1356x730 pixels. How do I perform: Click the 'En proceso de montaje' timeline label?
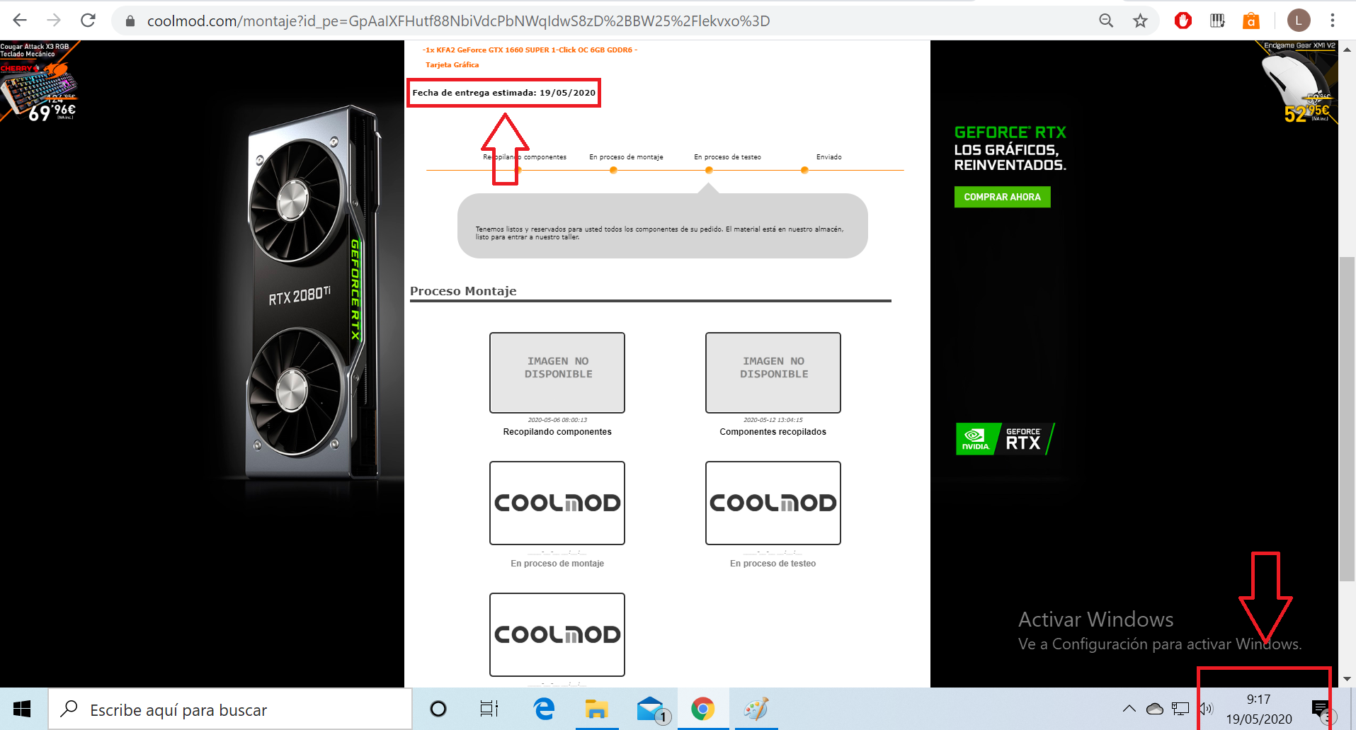[626, 157]
